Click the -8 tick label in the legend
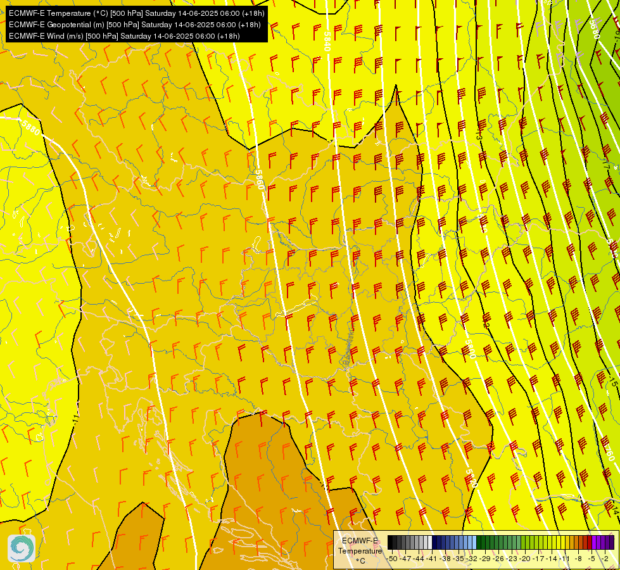The width and height of the screenshot is (620, 570). pos(578,559)
